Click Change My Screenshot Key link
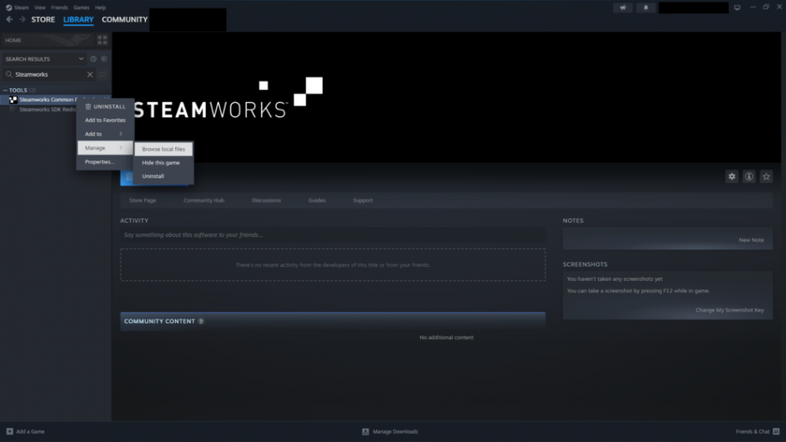Screen dimensions: 786x442 729,310
